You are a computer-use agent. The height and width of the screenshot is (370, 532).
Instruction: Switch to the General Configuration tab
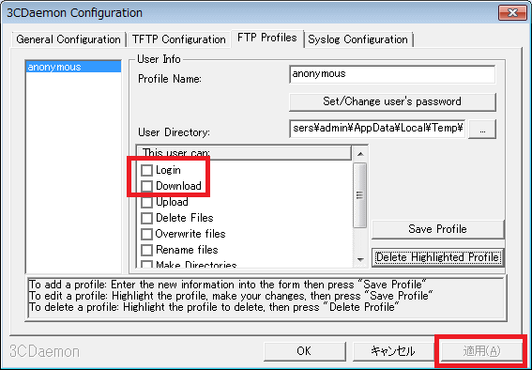[x=68, y=39]
